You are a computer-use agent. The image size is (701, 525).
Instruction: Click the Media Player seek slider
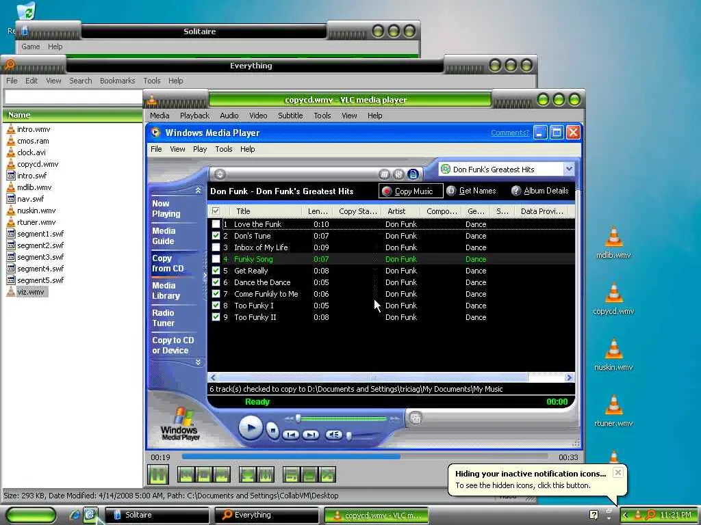[342, 418]
